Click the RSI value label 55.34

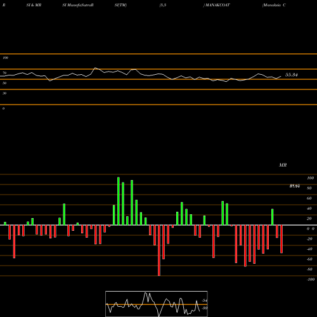point(292,75)
